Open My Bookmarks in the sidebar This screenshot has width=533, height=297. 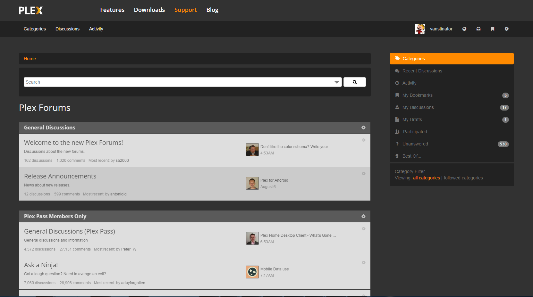(x=417, y=95)
